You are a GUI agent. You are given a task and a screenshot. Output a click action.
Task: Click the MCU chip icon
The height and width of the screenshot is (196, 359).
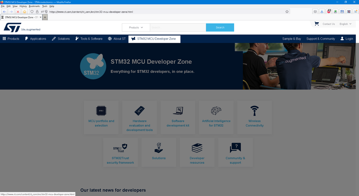[101, 111]
